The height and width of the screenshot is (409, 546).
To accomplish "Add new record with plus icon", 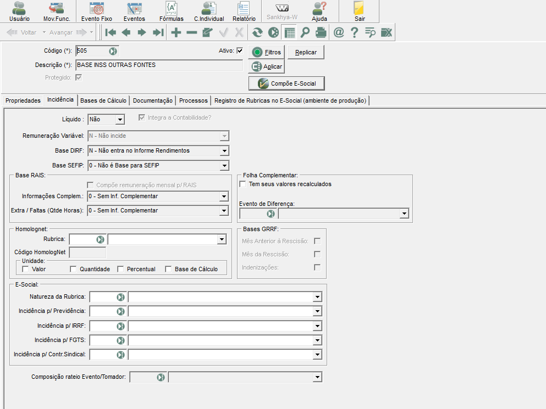I will coord(176,32).
